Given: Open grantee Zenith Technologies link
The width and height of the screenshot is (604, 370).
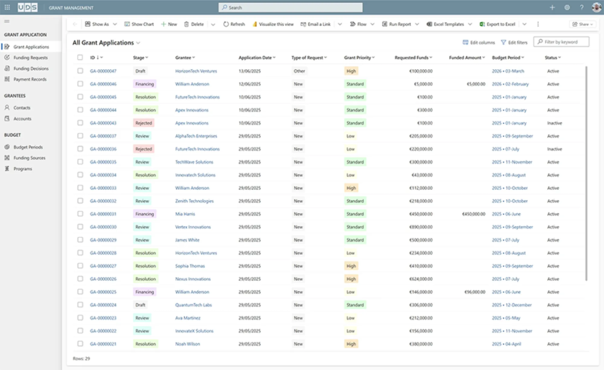Looking at the screenshot, I should click(x=194, y=201).
